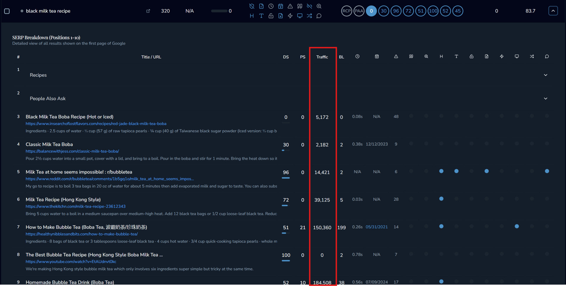Click the keyword text "black milk tea recipe"
This screenshot has height=286, width=566.
(48, 11)
